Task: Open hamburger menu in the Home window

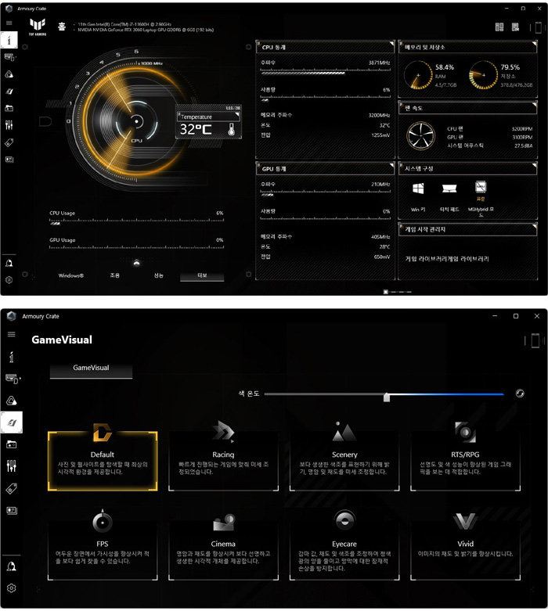Action: [9, 23]
